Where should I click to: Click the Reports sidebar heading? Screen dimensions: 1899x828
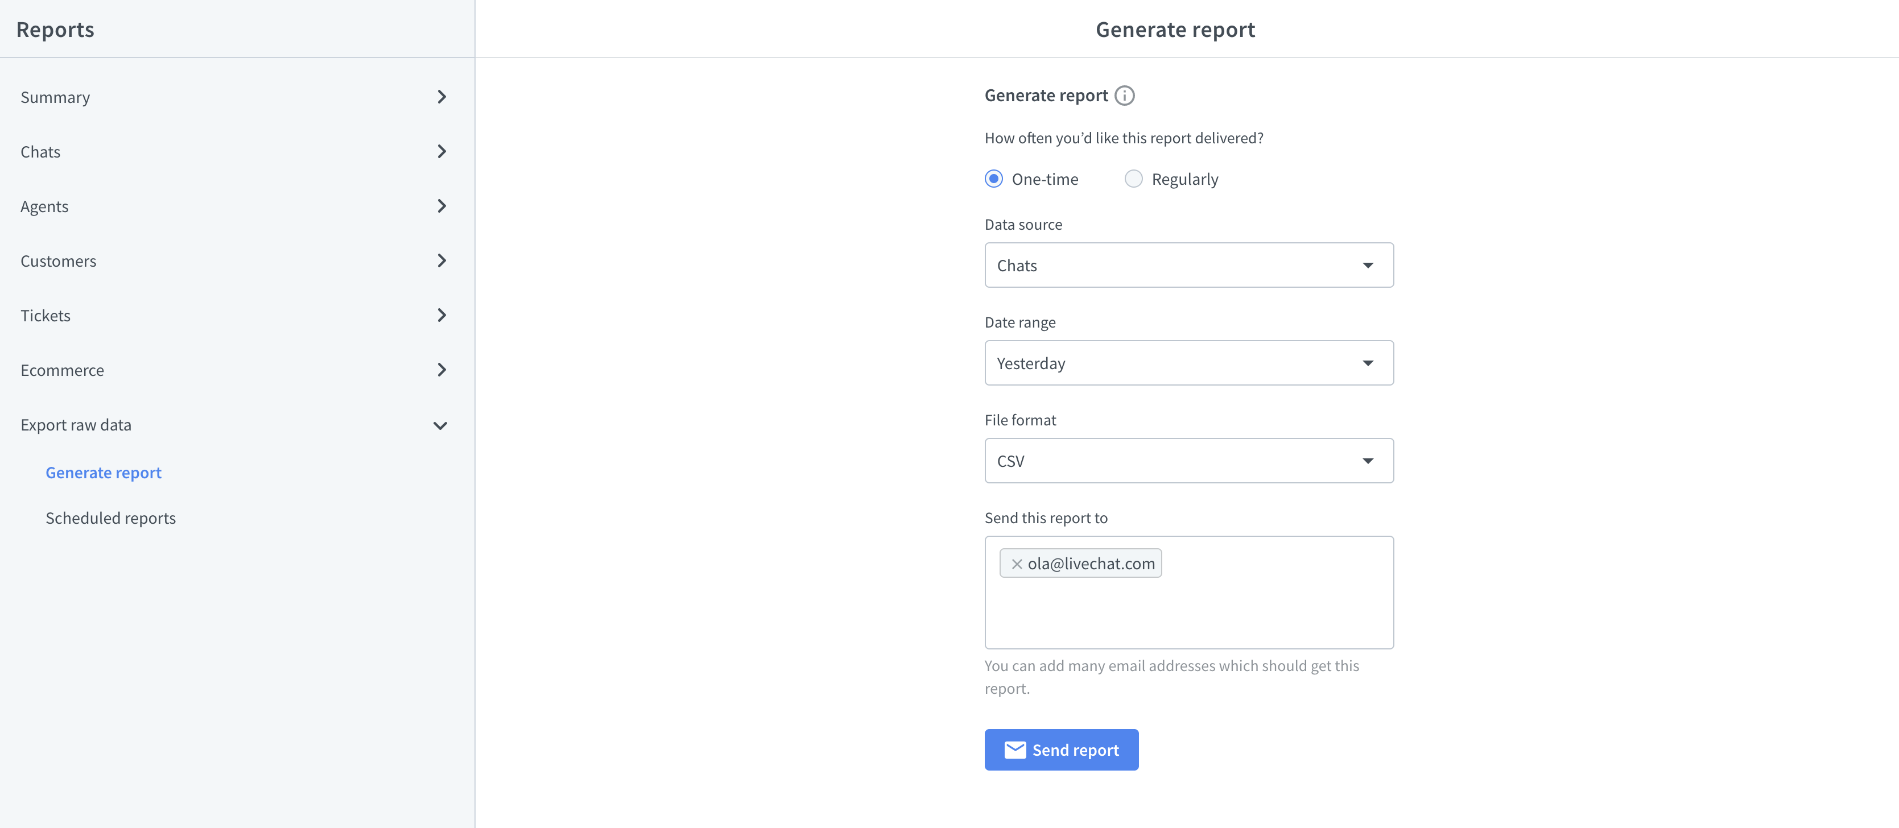coord(55,30)
